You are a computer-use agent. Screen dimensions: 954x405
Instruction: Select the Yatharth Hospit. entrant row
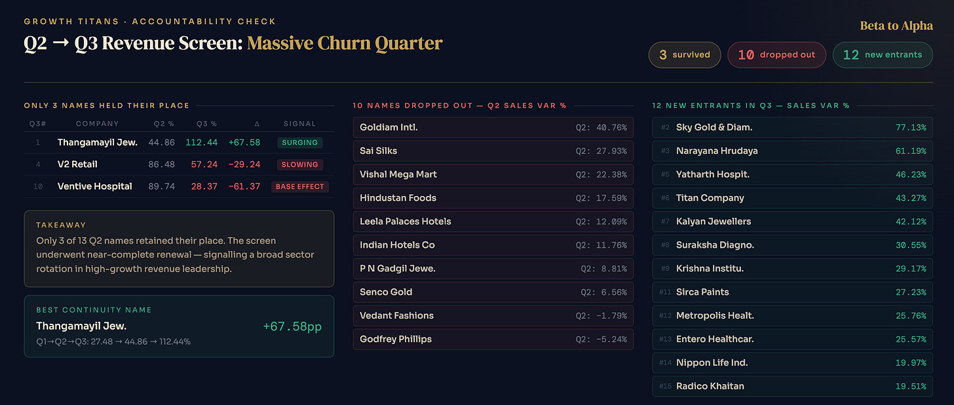[793, 174]
